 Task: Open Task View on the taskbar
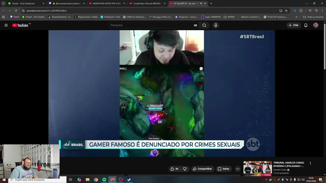point(71,180)
